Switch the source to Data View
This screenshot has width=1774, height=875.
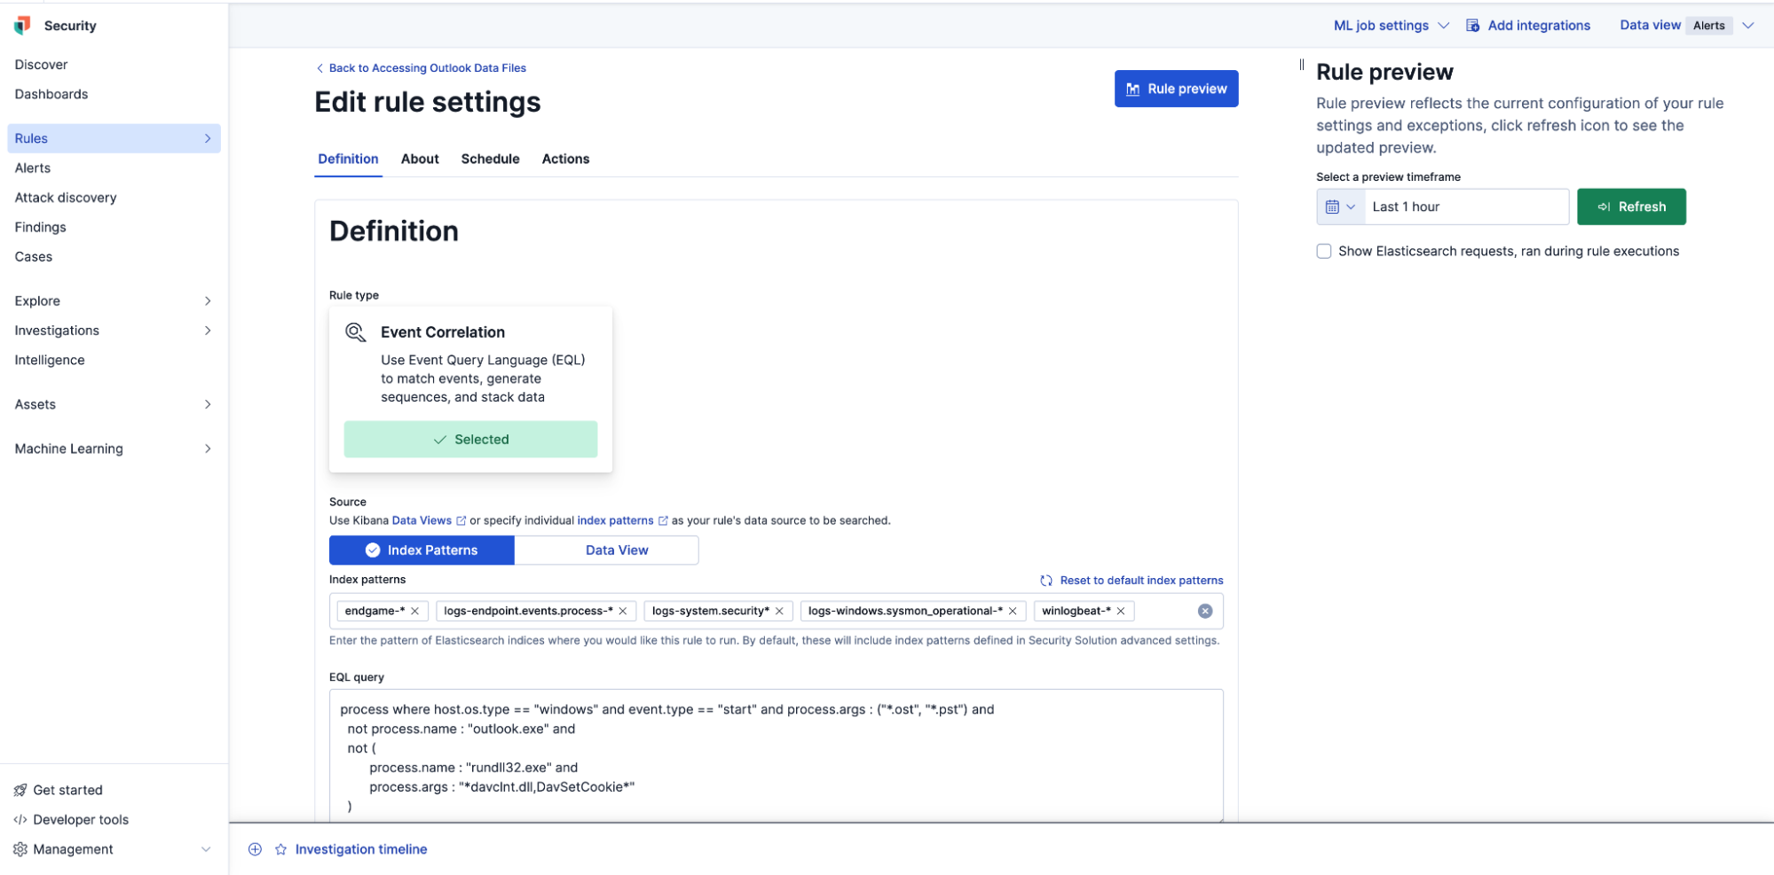point(616,550)
